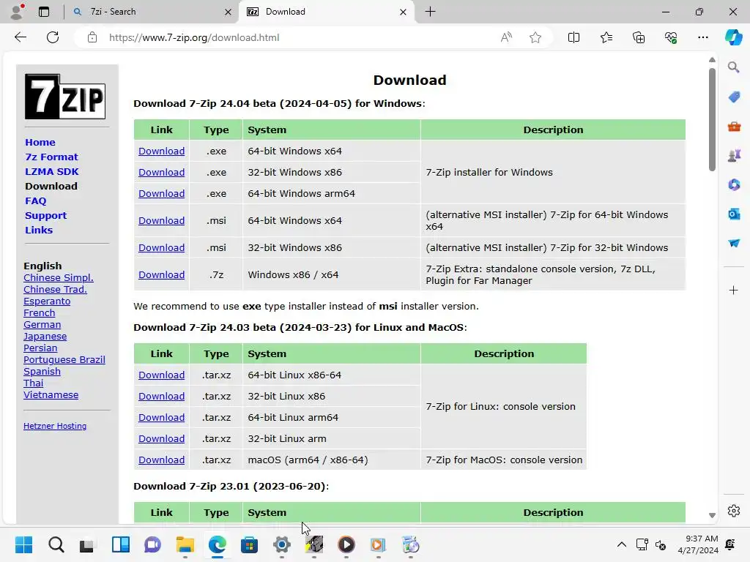
Task: Open sidebar settings gear
Action: tap(734, 511)
